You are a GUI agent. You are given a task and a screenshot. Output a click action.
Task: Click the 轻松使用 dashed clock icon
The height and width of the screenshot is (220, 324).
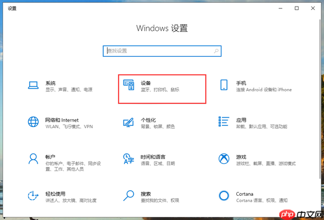(x=33, y=195)
